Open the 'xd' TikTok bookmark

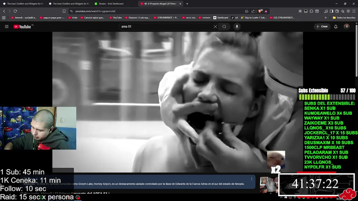pos(234,18)
